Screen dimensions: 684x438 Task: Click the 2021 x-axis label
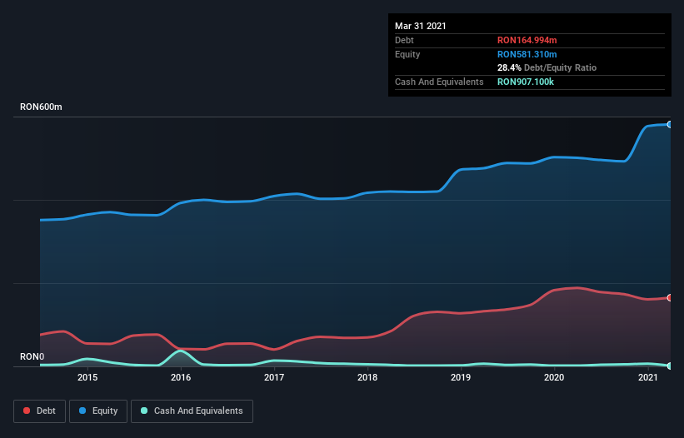point(648,377)
